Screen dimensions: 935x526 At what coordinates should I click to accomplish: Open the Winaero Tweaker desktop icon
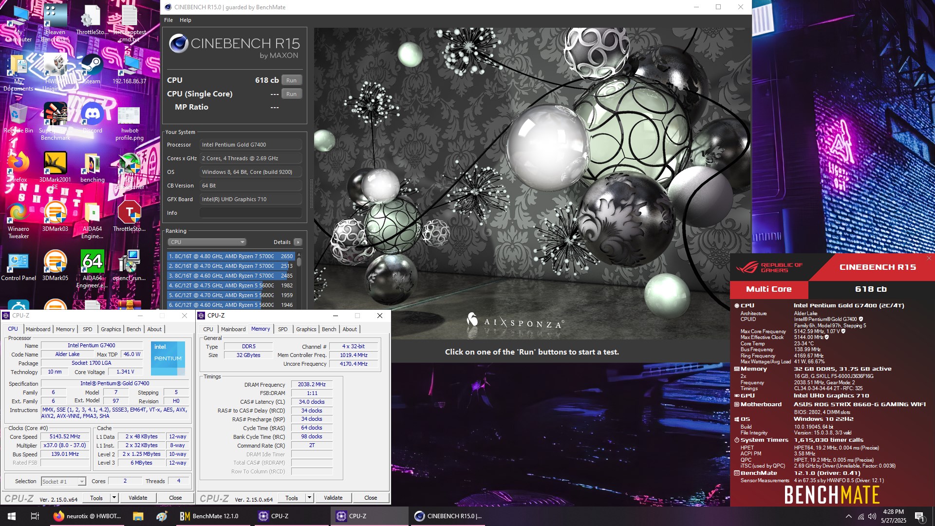point(18,220)
